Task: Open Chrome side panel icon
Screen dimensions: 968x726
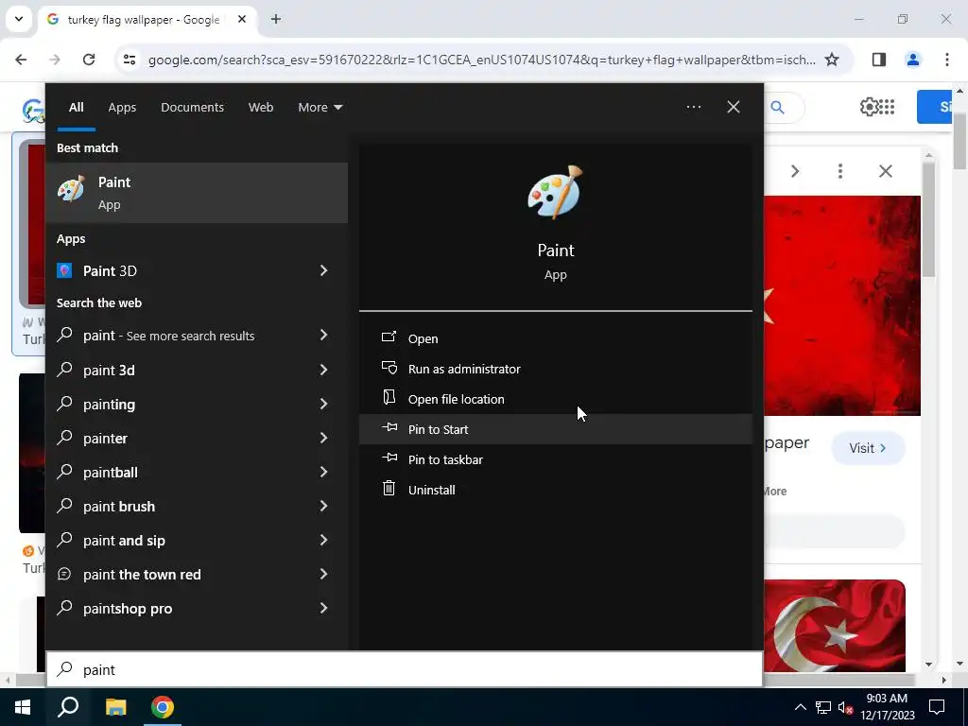Action: pos(879,60)
